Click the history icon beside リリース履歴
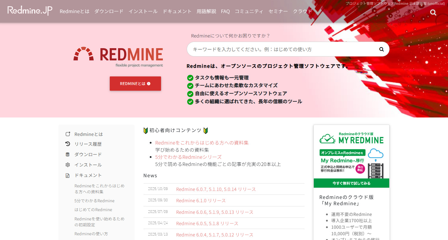 point(68,144)
